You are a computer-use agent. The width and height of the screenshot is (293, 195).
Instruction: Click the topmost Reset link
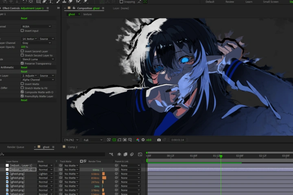click(x=24, y=18)
